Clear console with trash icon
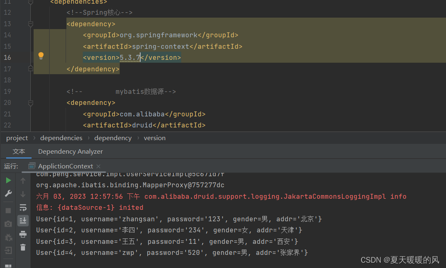Screen dimensions: 446x268 [23, 247]
